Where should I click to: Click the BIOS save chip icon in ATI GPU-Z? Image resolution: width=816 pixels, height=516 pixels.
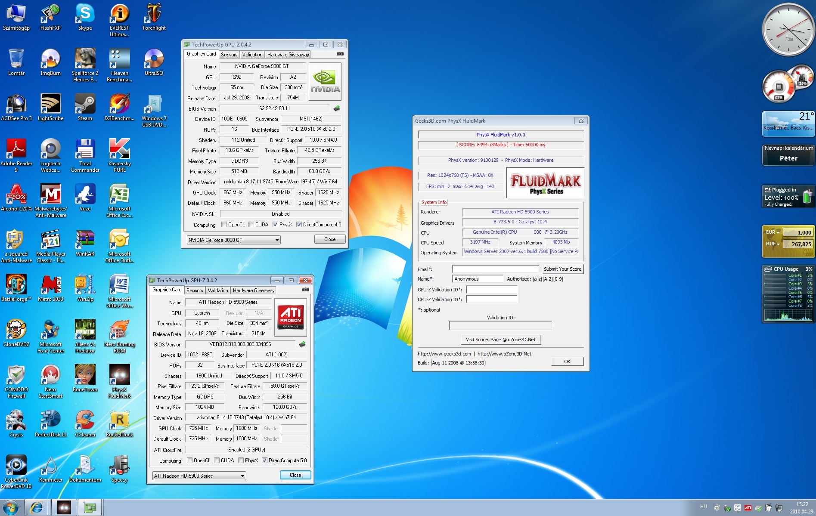[302, 344]
